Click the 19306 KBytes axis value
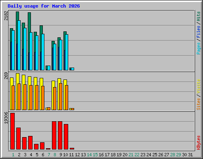Viewport: 203px width, 159px height. pyautogui.click(x=6, y=118)
